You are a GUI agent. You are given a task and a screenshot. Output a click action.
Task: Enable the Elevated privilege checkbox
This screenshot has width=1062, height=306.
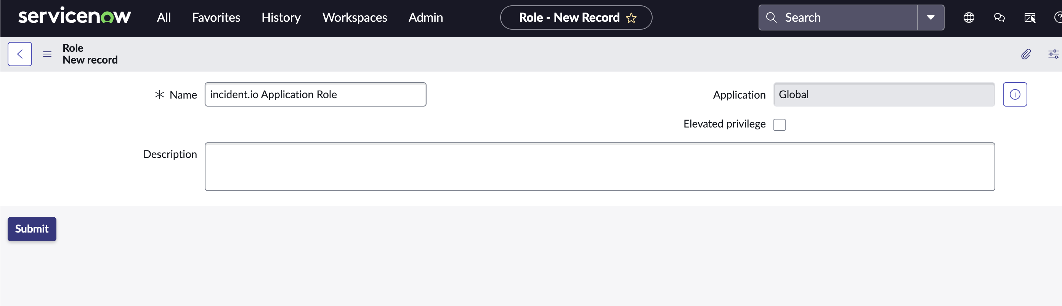(x=779, y=124)
